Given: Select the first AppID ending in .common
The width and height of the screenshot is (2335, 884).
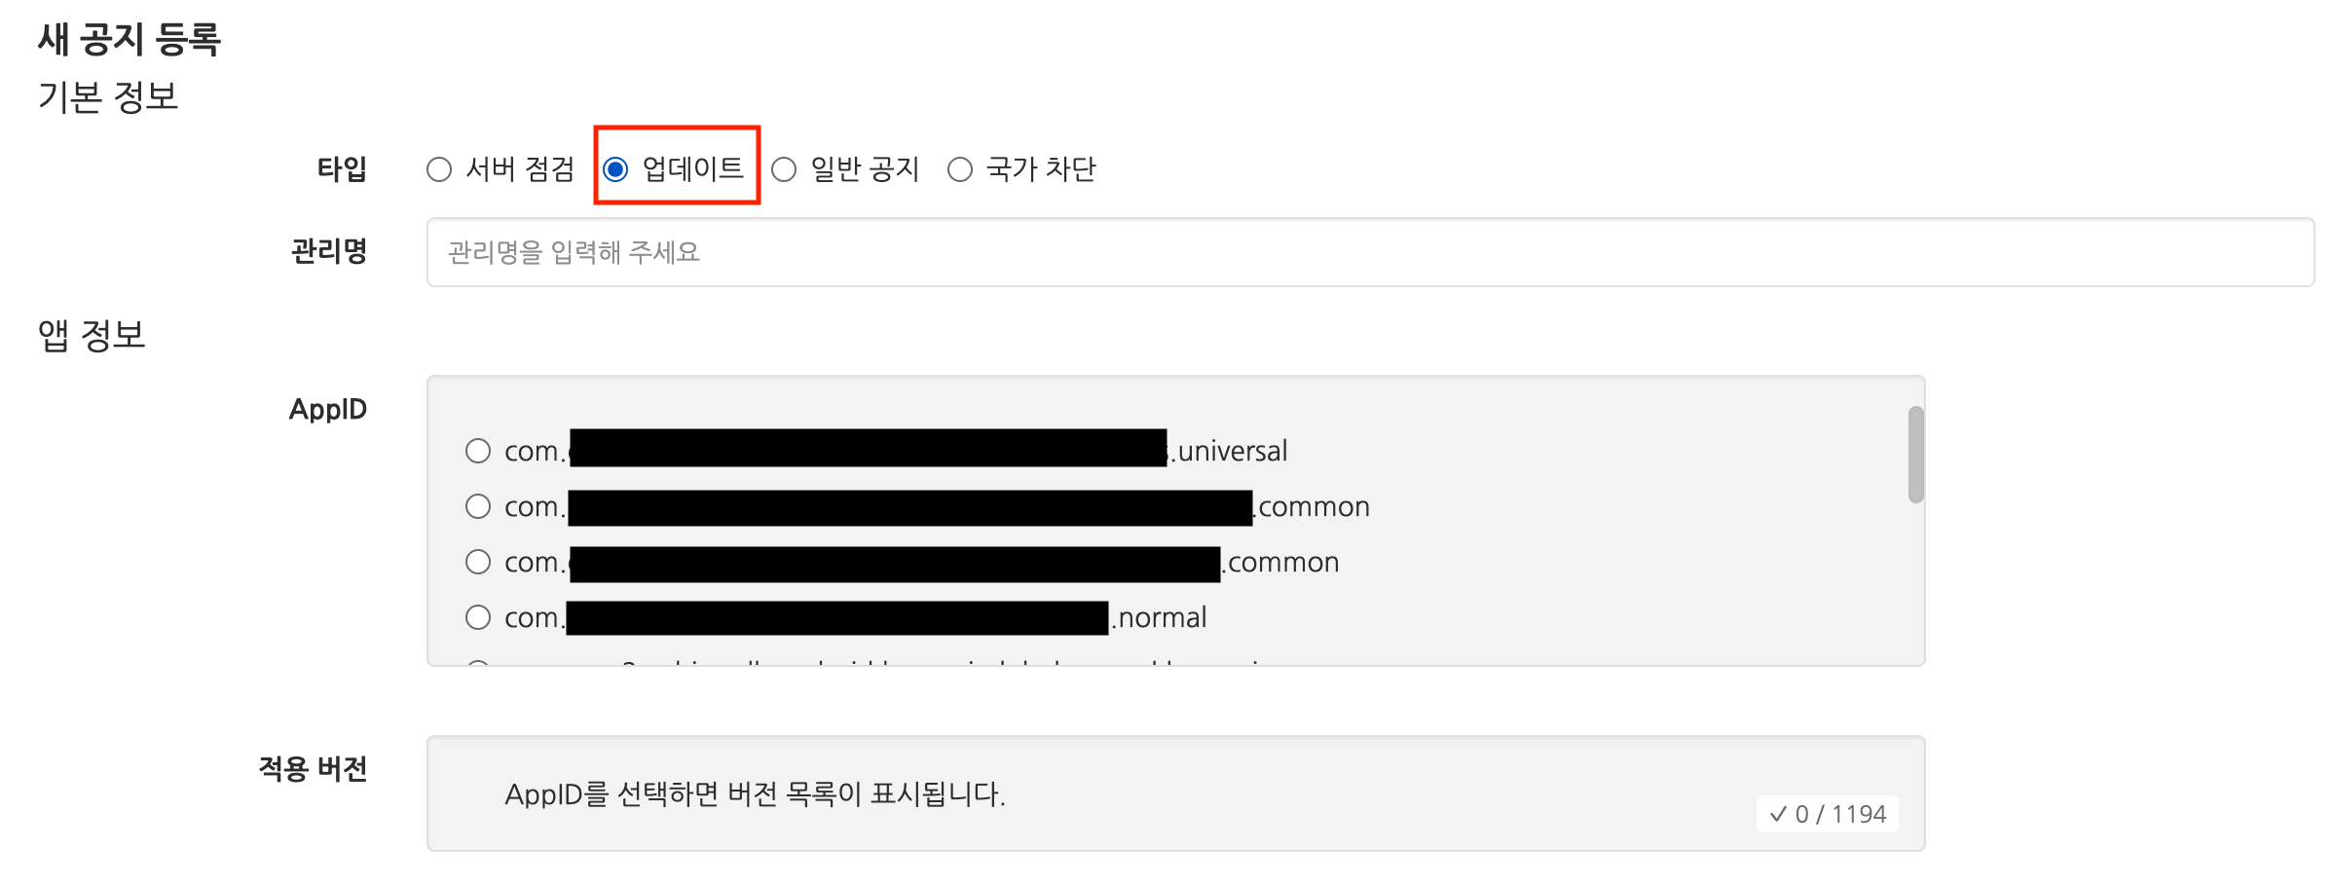Looking at the screenshot, I should tap(478, 506).
